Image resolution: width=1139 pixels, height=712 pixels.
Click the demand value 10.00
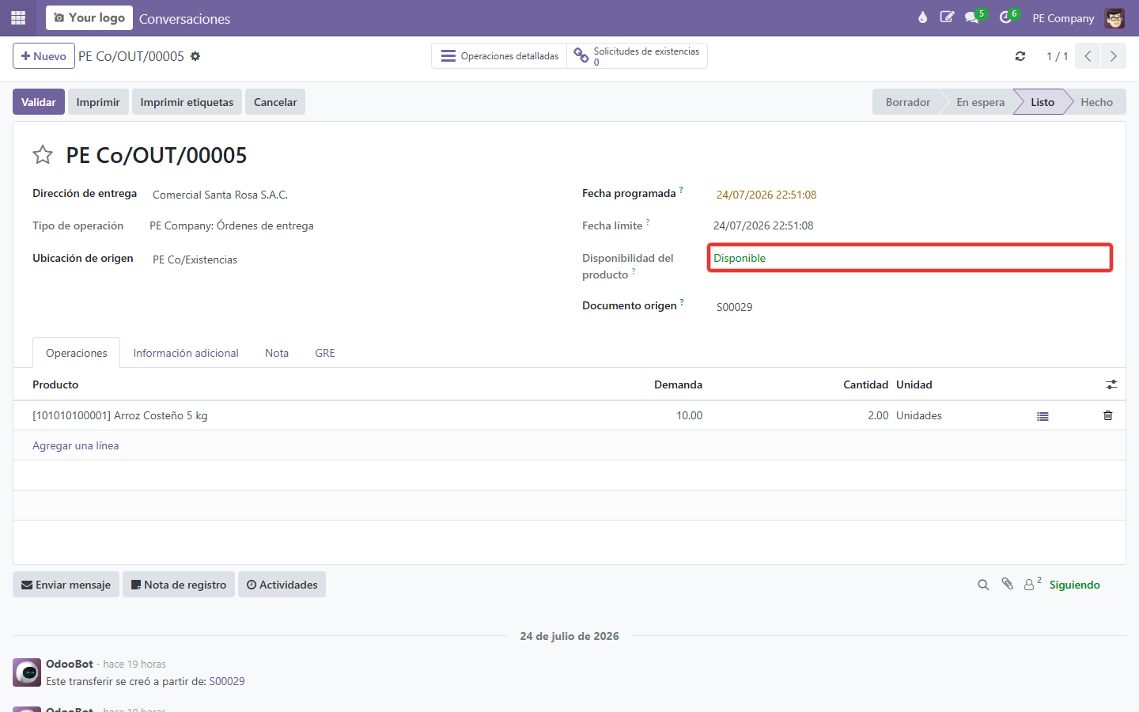[x=689, y=415]
